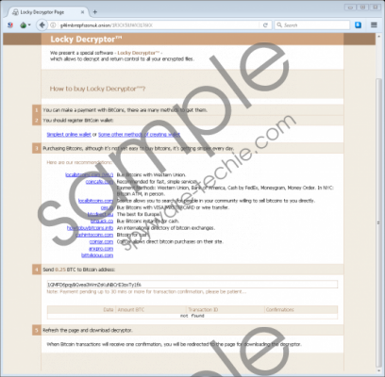This screenshot has height=377, width=385.
Task: Select the Locky Decryptor Page tab
Action: point(47,12)
